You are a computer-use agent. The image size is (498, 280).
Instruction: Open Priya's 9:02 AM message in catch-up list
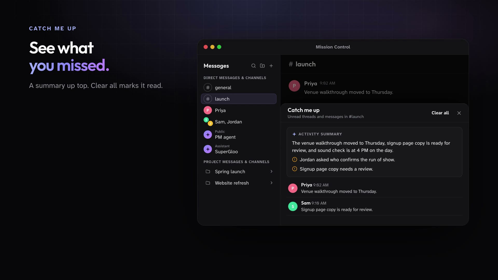coord(375,188)
